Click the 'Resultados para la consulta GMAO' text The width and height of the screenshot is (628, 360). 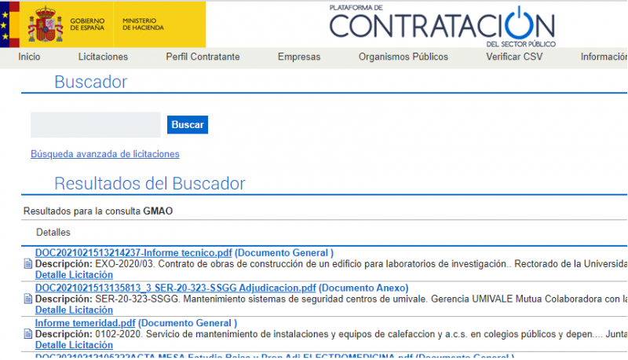(98, 211)
